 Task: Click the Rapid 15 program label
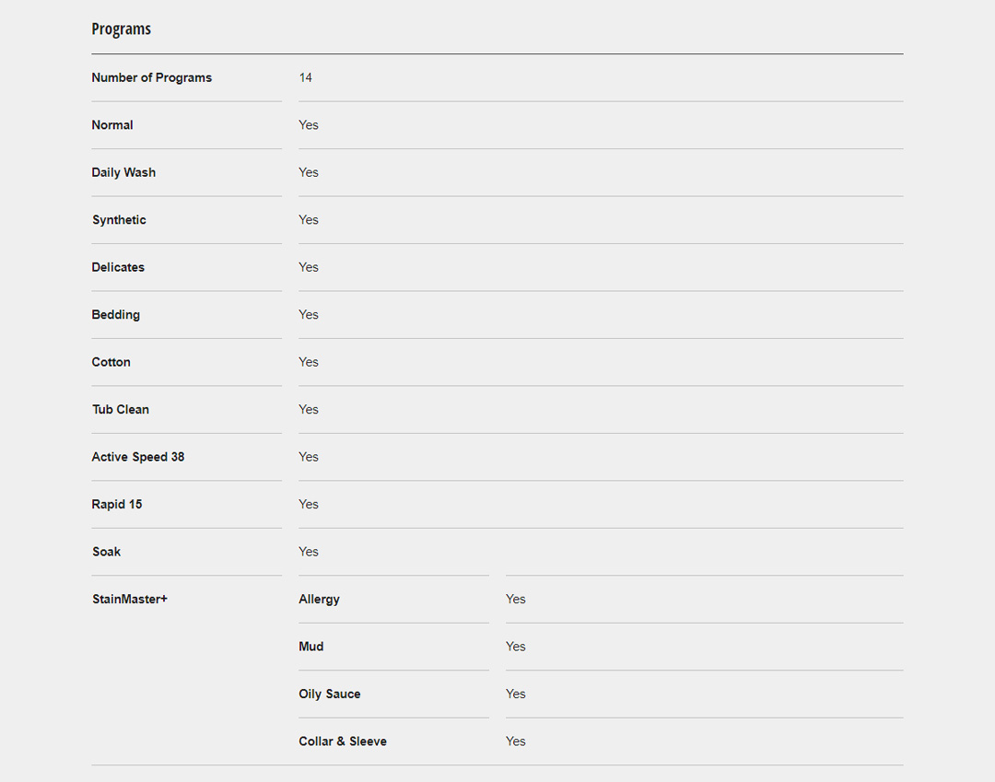click(117, 505)
